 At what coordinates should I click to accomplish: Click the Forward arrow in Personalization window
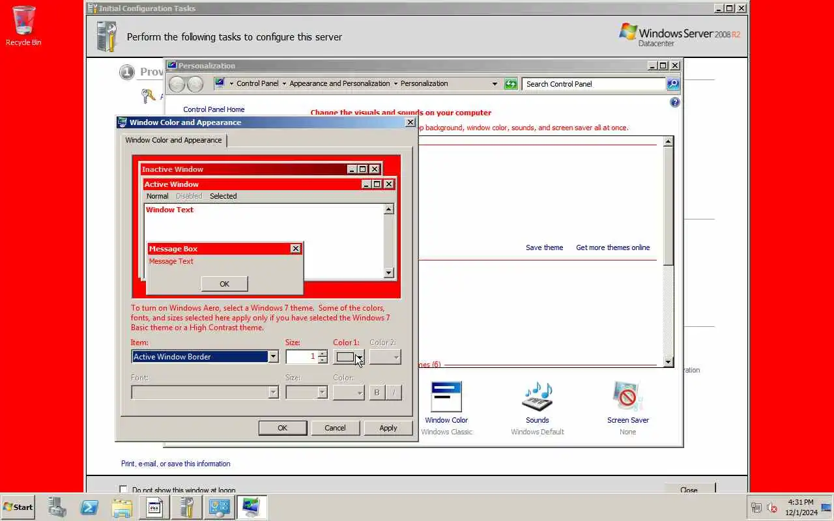pyautogui.click(x=195, y=84)
